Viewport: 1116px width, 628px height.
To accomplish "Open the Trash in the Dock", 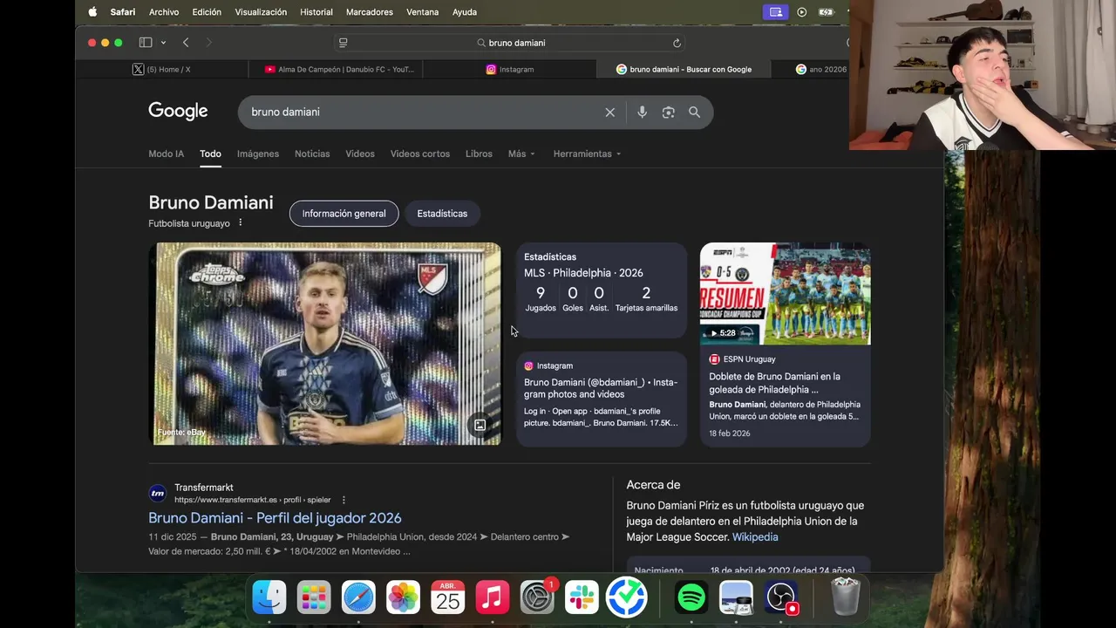I will (x=846, y=597).
